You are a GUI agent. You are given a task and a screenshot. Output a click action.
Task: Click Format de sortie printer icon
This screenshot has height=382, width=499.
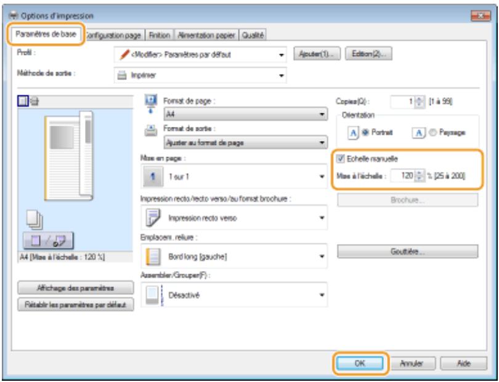point(151,131)
